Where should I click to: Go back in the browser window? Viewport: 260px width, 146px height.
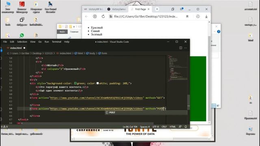[87, 16]
